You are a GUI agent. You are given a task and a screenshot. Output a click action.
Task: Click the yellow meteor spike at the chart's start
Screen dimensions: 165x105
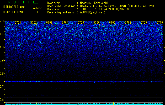[6, 103]
